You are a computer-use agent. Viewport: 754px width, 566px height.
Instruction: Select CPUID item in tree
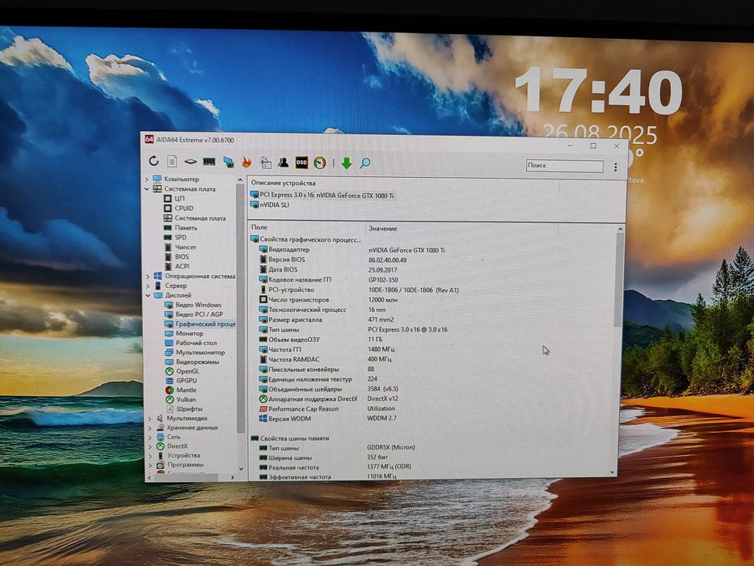click(x=183, y=208)
